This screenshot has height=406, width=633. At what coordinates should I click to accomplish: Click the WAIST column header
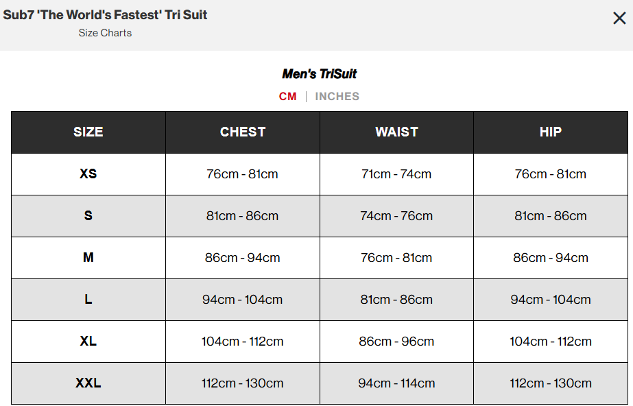point(396,132)
